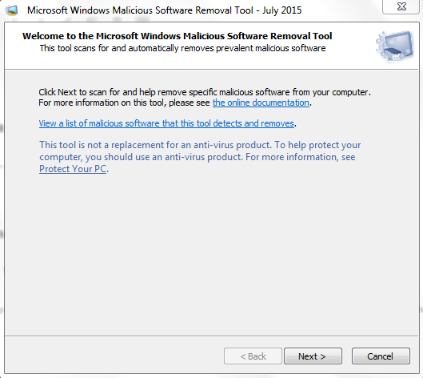Click the removal tool logo in header
Screen dimensions: 423x378
click(395, 46)
